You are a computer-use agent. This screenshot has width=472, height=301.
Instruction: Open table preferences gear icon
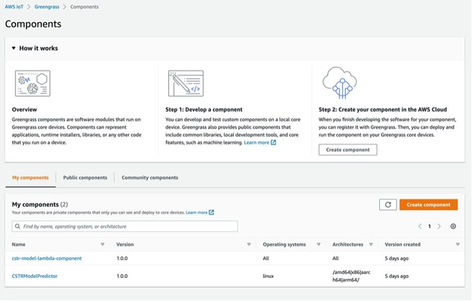[x=453, y=226]
